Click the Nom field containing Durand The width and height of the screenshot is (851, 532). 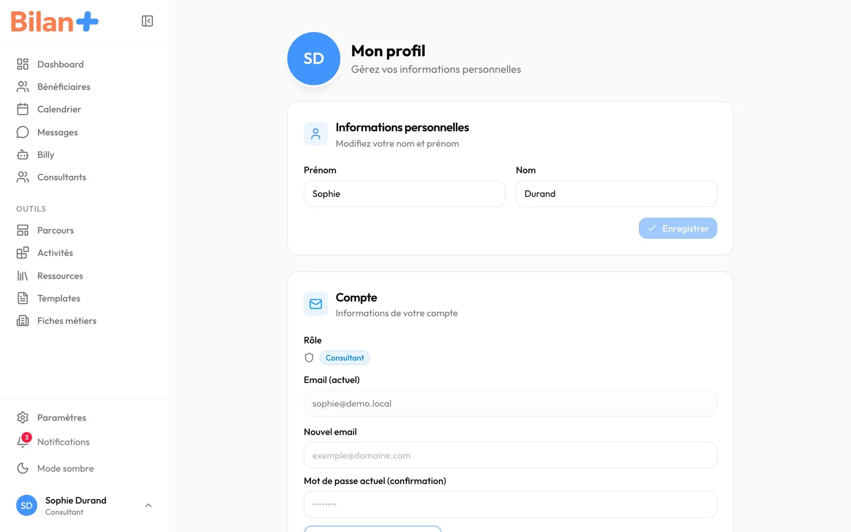[616, 194]
